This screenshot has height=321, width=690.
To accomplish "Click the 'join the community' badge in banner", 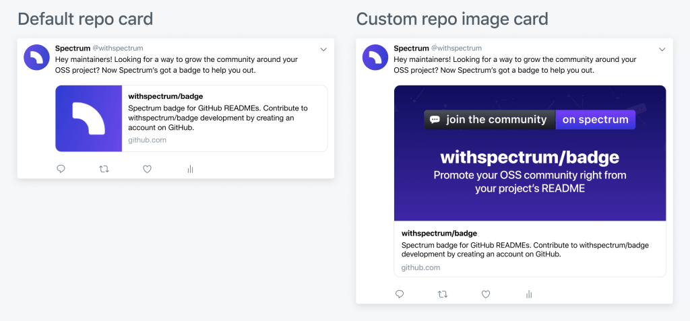I will (x=490, y=120).
